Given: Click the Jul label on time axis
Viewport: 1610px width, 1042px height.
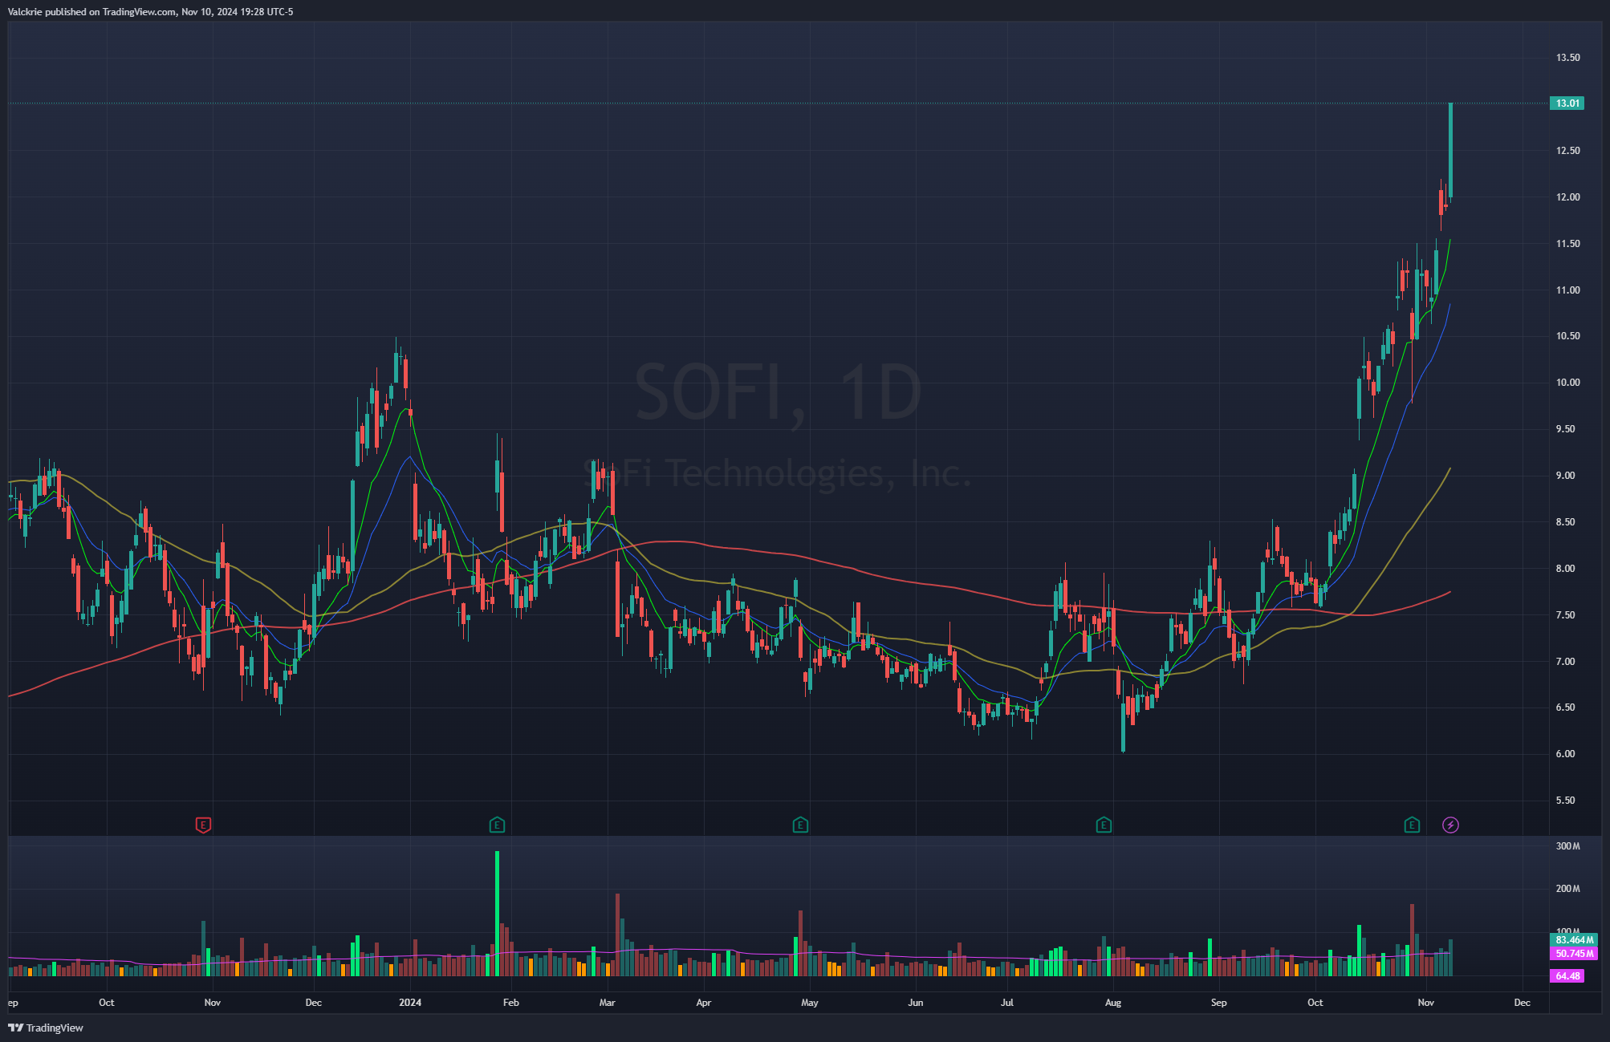Looking at the screenshot, I should 1007,1003.
